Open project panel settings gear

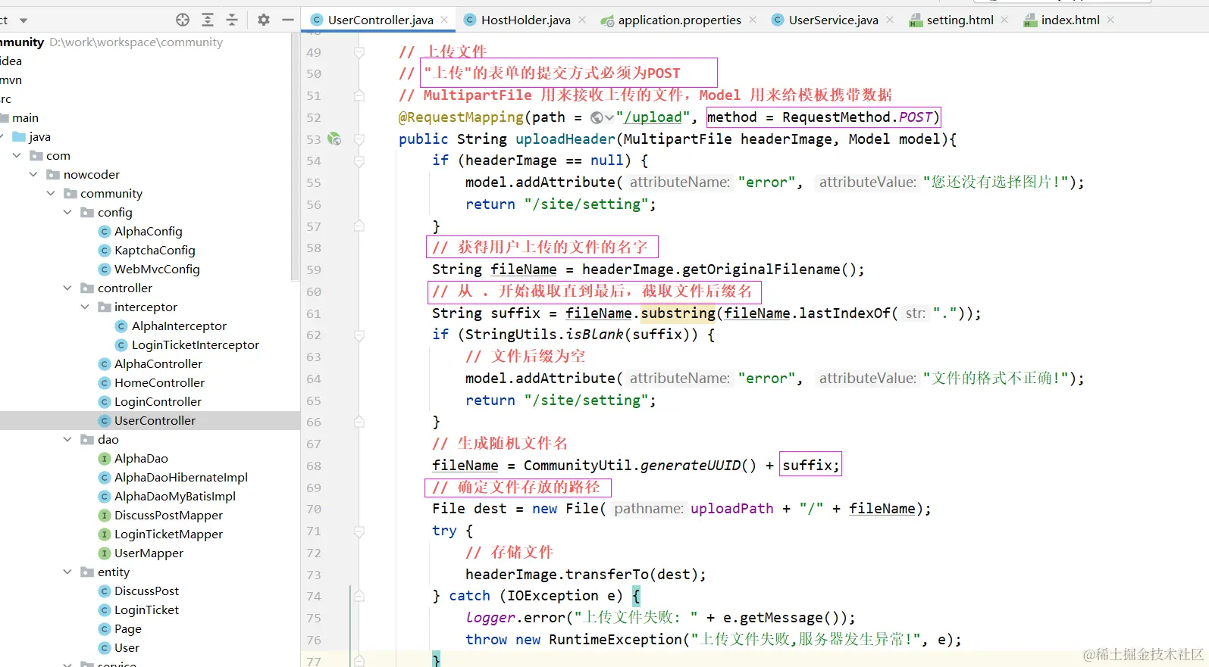pos(264,20)
